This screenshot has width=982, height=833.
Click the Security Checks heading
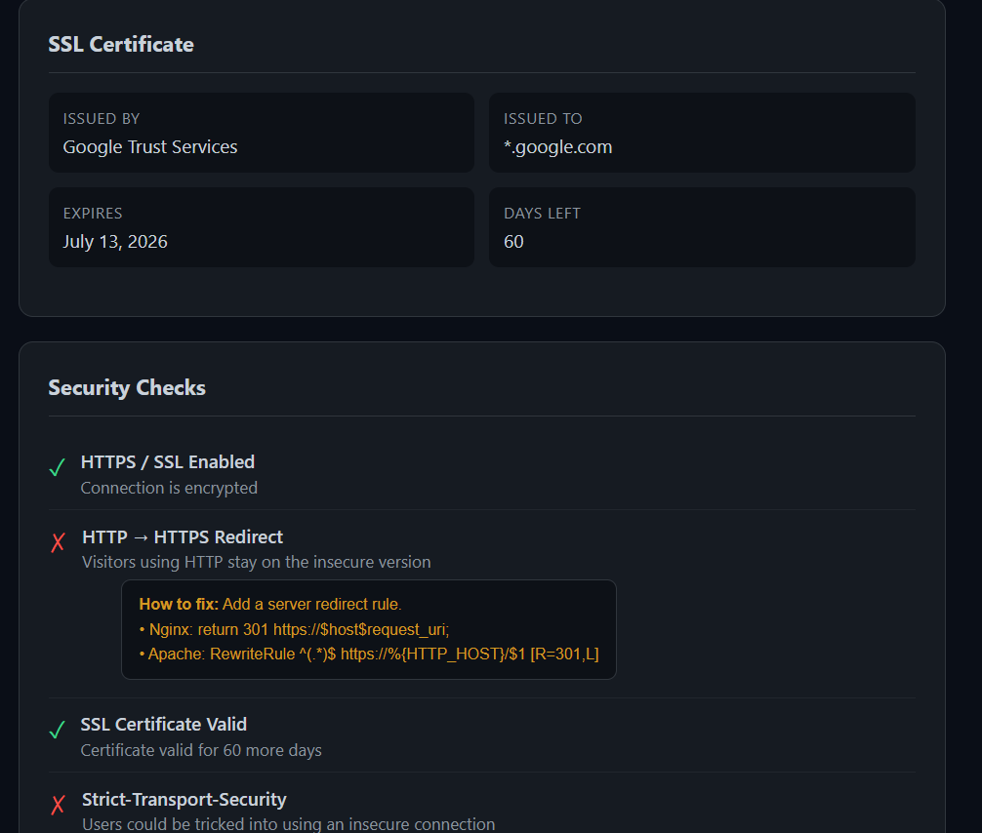[x=127, y=387]
